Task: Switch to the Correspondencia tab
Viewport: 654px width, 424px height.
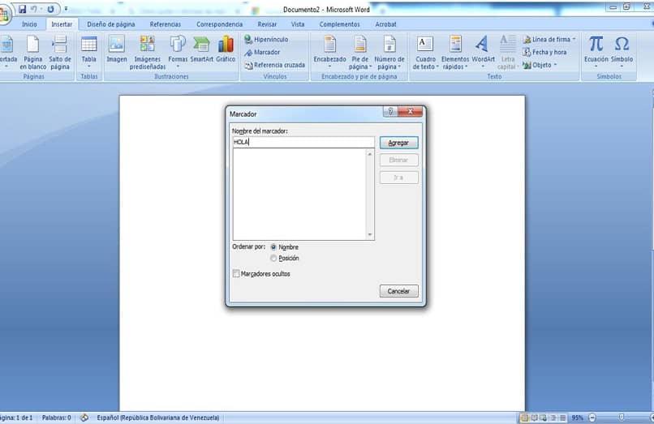Action: point(219,24)
